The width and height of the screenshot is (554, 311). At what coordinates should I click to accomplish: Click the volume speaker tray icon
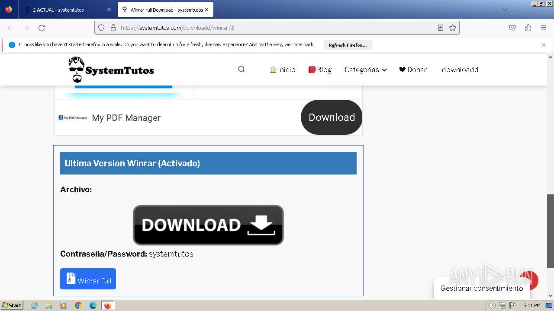(x=492, y=305)
